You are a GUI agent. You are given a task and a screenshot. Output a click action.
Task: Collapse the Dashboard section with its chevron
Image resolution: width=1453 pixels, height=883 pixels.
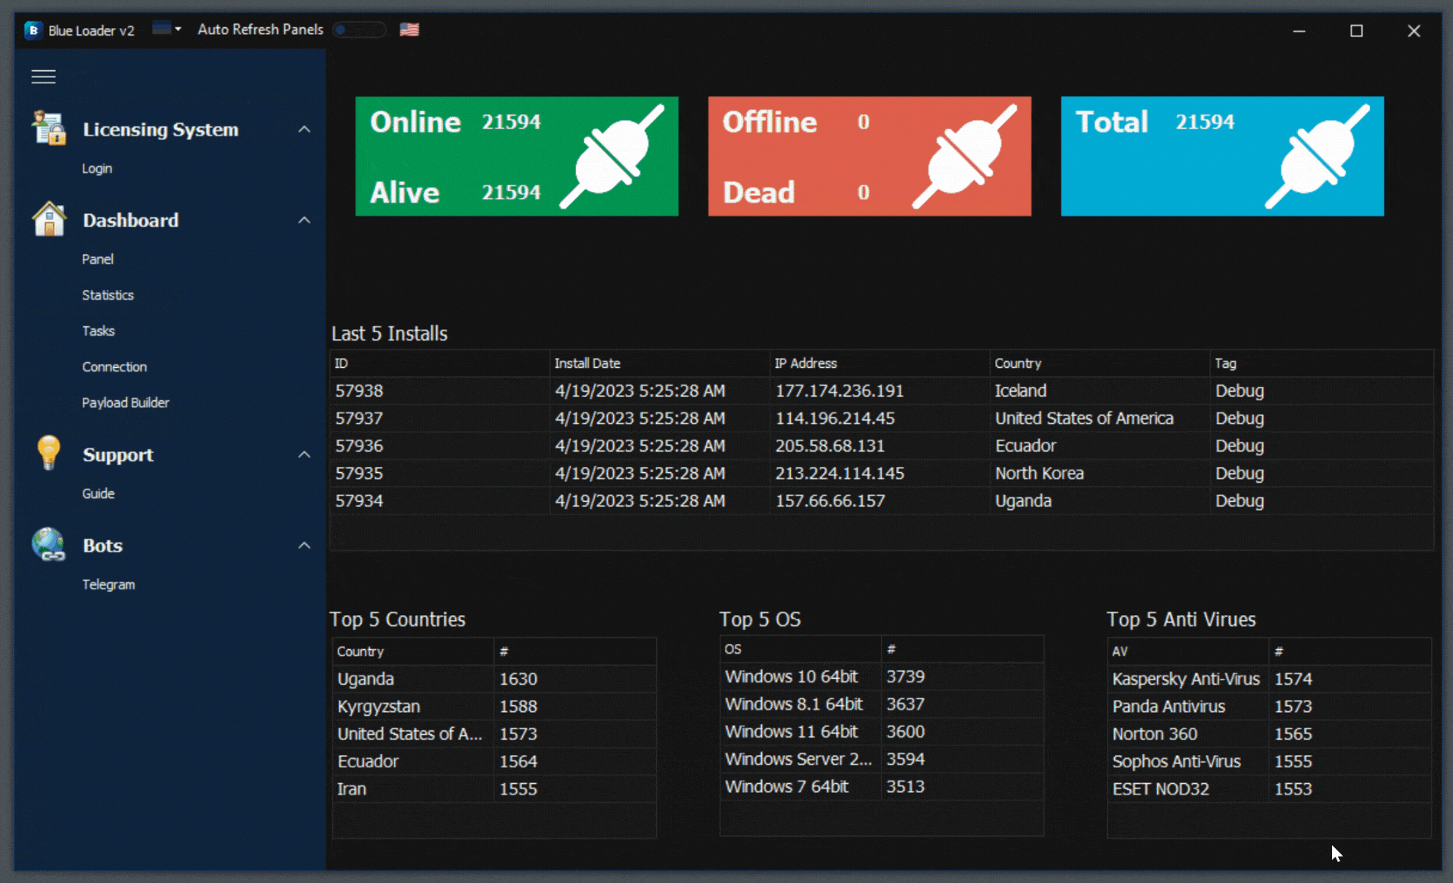(x=304, y=220)
